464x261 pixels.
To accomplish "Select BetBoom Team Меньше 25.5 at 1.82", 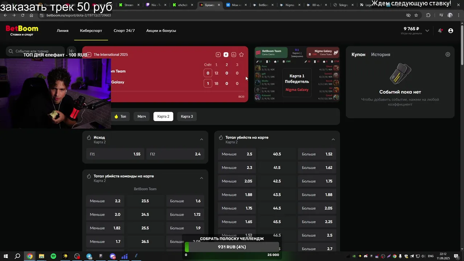I will click(x=105, y=228).
